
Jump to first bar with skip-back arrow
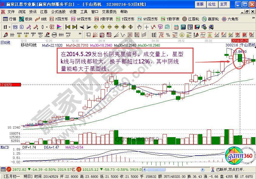click(x=68, y=27)
